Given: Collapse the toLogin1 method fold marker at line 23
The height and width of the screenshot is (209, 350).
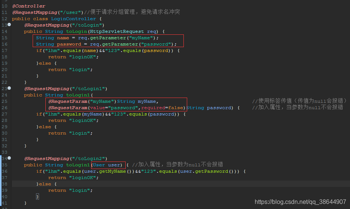Looking at the screenshot, I should pos(9,88).
